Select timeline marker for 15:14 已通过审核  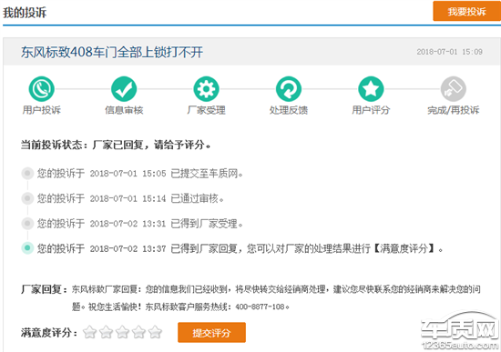point(27,198)
